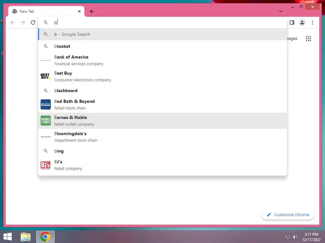
Task: Select the BJ's suggestion
Action: [162, 165]
